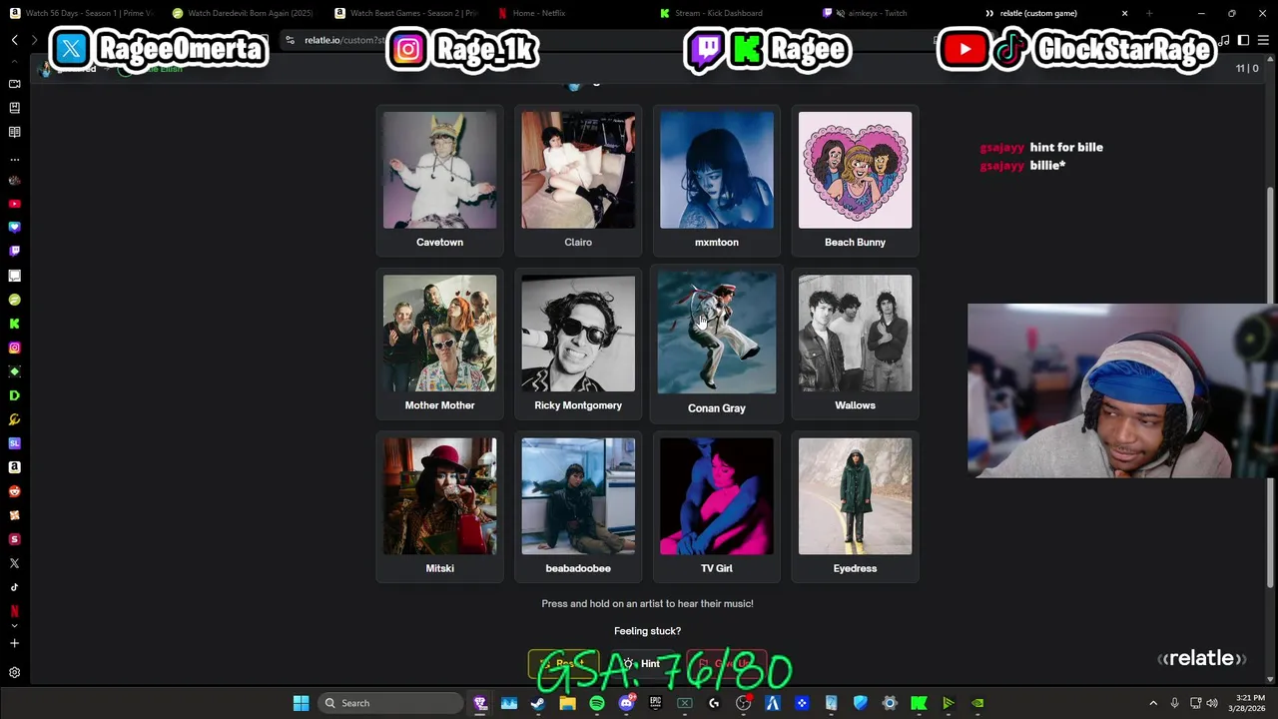This screenshot has width=1278, height=719.
Task: Open Steam from the taskbar
Action: [537, 703]
